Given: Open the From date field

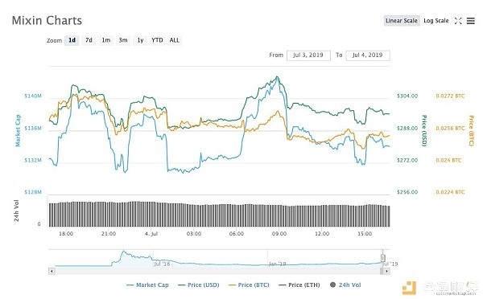Looking at the screenshot, I should [x=308, y=55].
